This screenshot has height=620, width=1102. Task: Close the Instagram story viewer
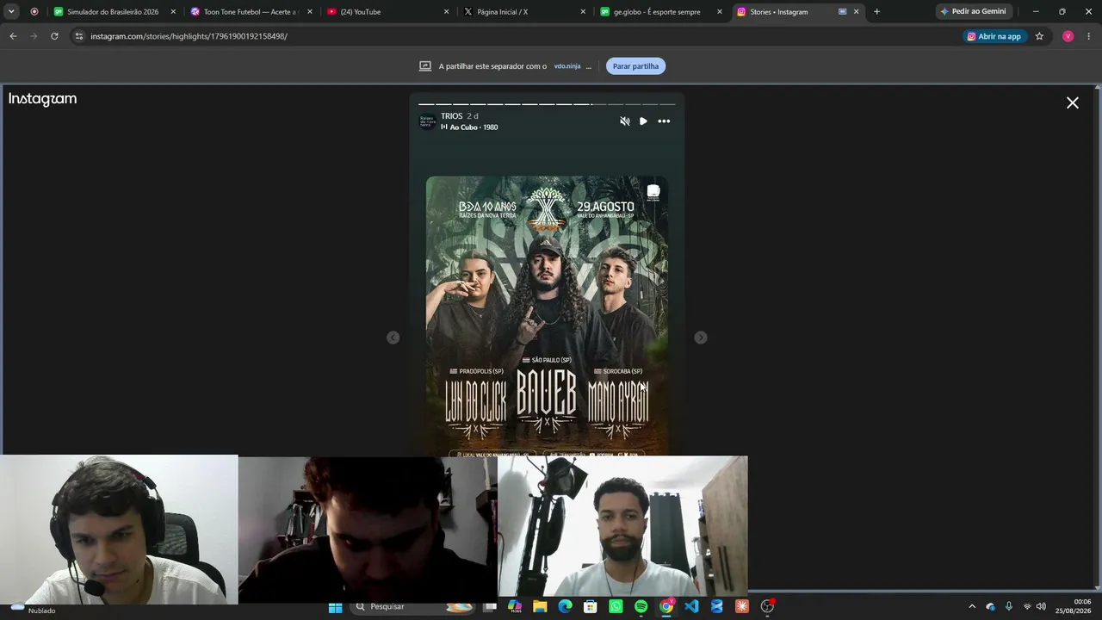coord(1073,102)
